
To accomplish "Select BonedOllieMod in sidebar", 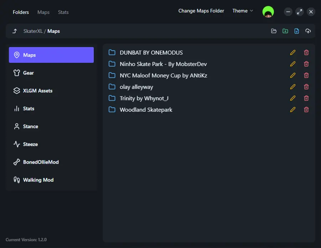I will (x=51, y=162).
